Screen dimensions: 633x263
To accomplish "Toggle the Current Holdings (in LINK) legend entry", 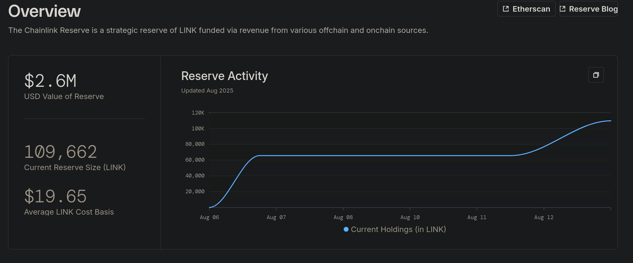I will coord(395,229).
